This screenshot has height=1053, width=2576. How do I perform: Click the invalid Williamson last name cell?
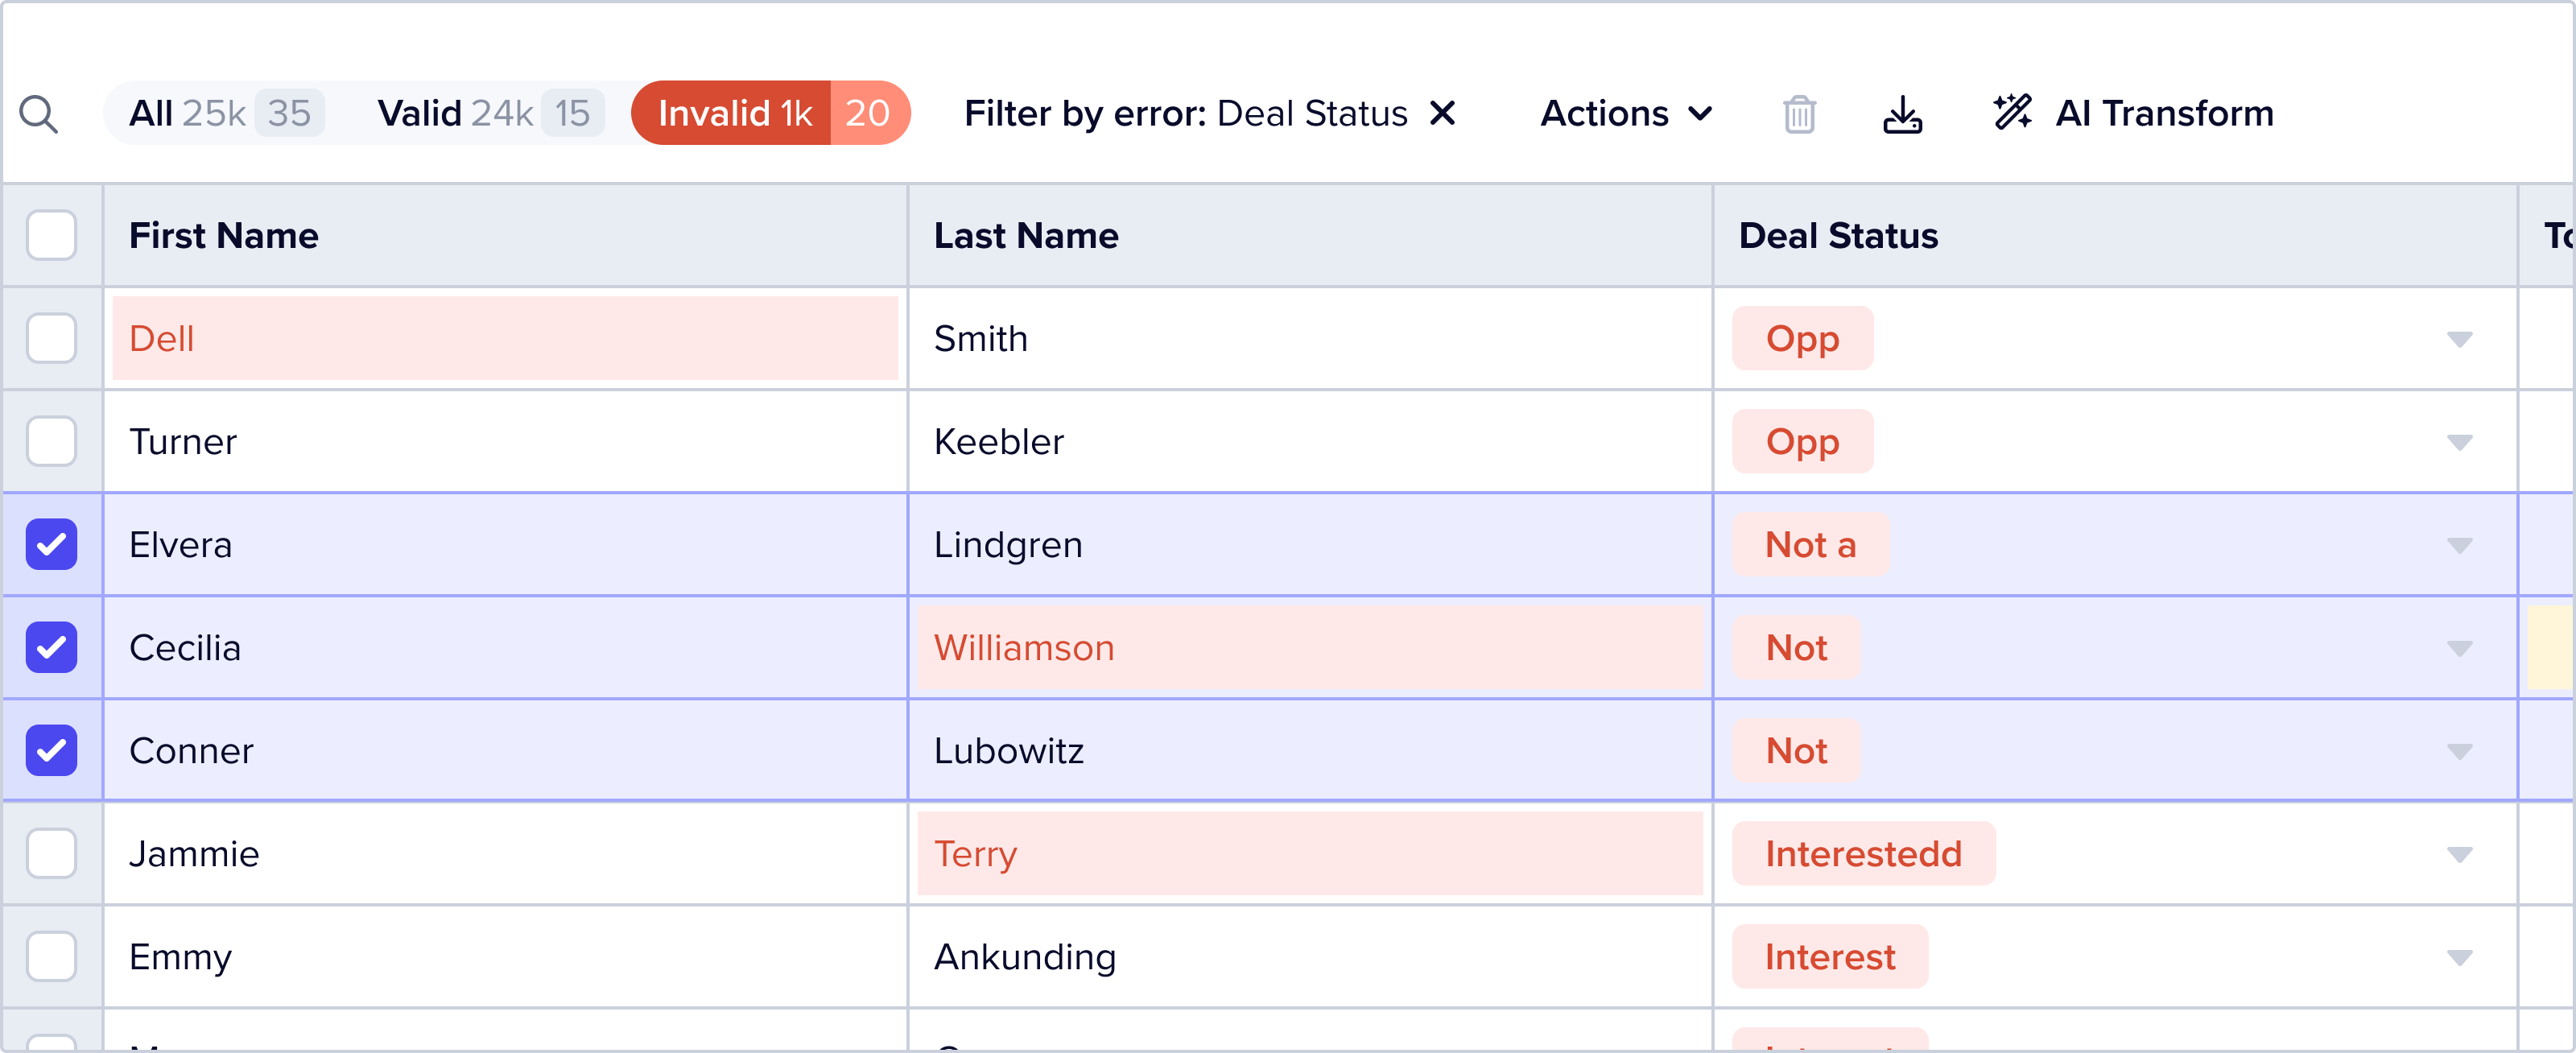[x=1309, y=648]
